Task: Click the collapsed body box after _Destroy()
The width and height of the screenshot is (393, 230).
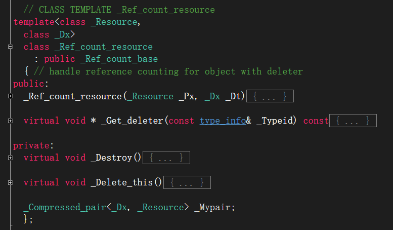Action: 166,158
